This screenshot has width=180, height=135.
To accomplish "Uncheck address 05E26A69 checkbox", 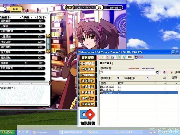I will tap(101, 93).
